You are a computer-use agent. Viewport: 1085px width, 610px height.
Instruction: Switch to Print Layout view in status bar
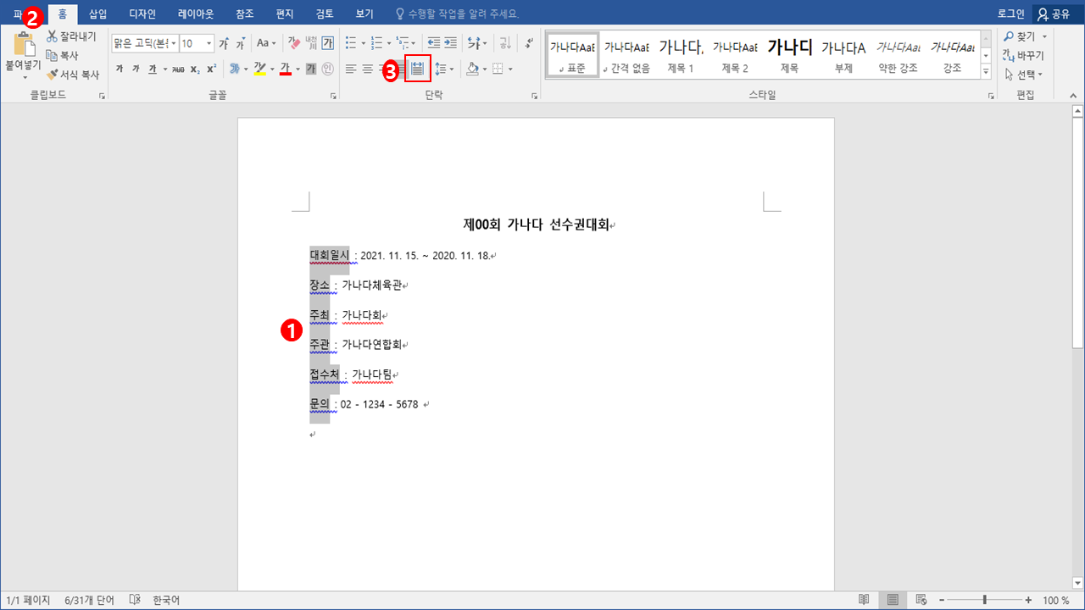tap(892, 600)
